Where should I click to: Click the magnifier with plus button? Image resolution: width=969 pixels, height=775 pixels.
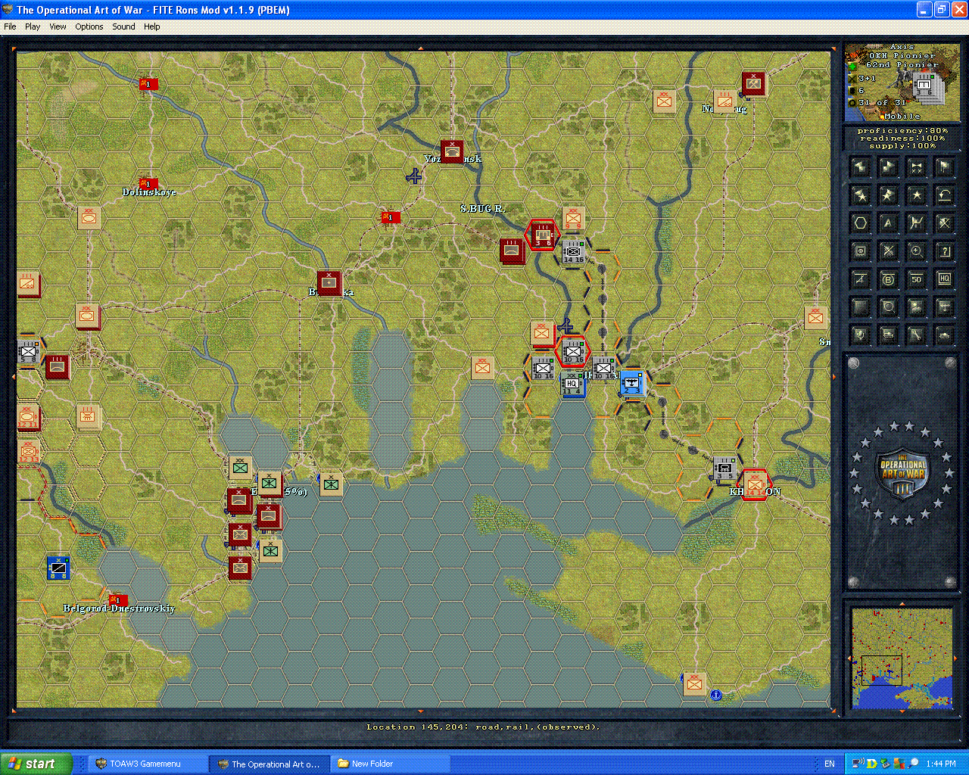pos(916,251)
